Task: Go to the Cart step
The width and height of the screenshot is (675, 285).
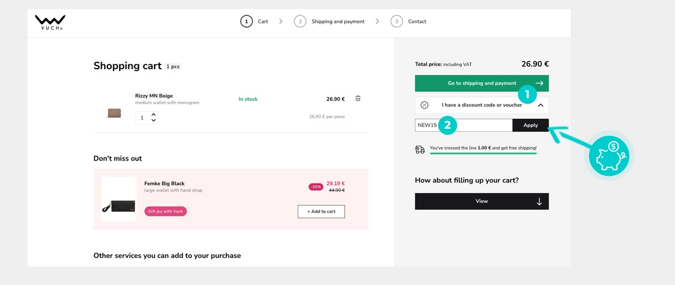Action: tap(255, 21)
